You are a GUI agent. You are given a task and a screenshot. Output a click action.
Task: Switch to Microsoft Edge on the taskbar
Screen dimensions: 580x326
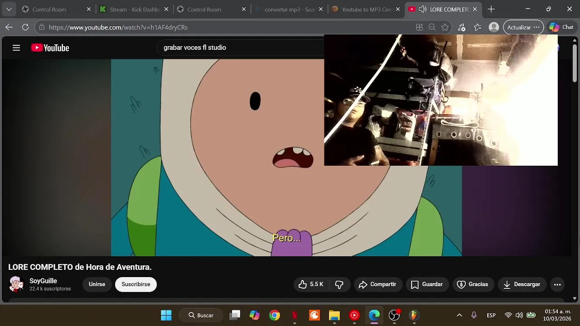374,315
